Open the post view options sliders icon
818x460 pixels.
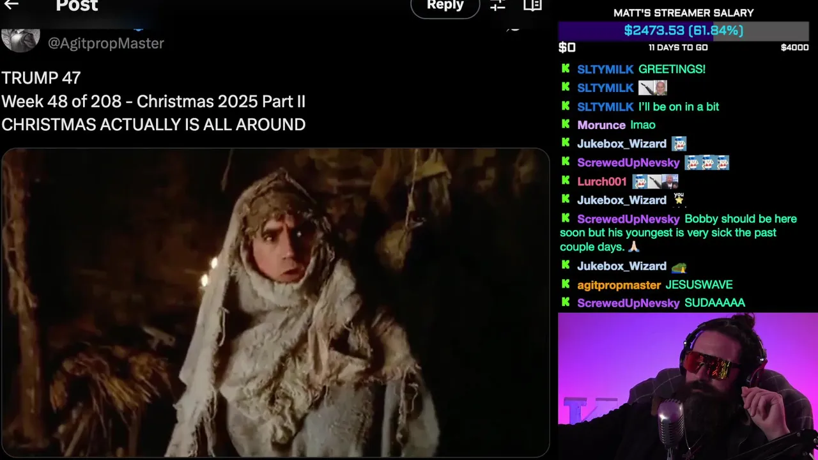(x=498, y=6)
